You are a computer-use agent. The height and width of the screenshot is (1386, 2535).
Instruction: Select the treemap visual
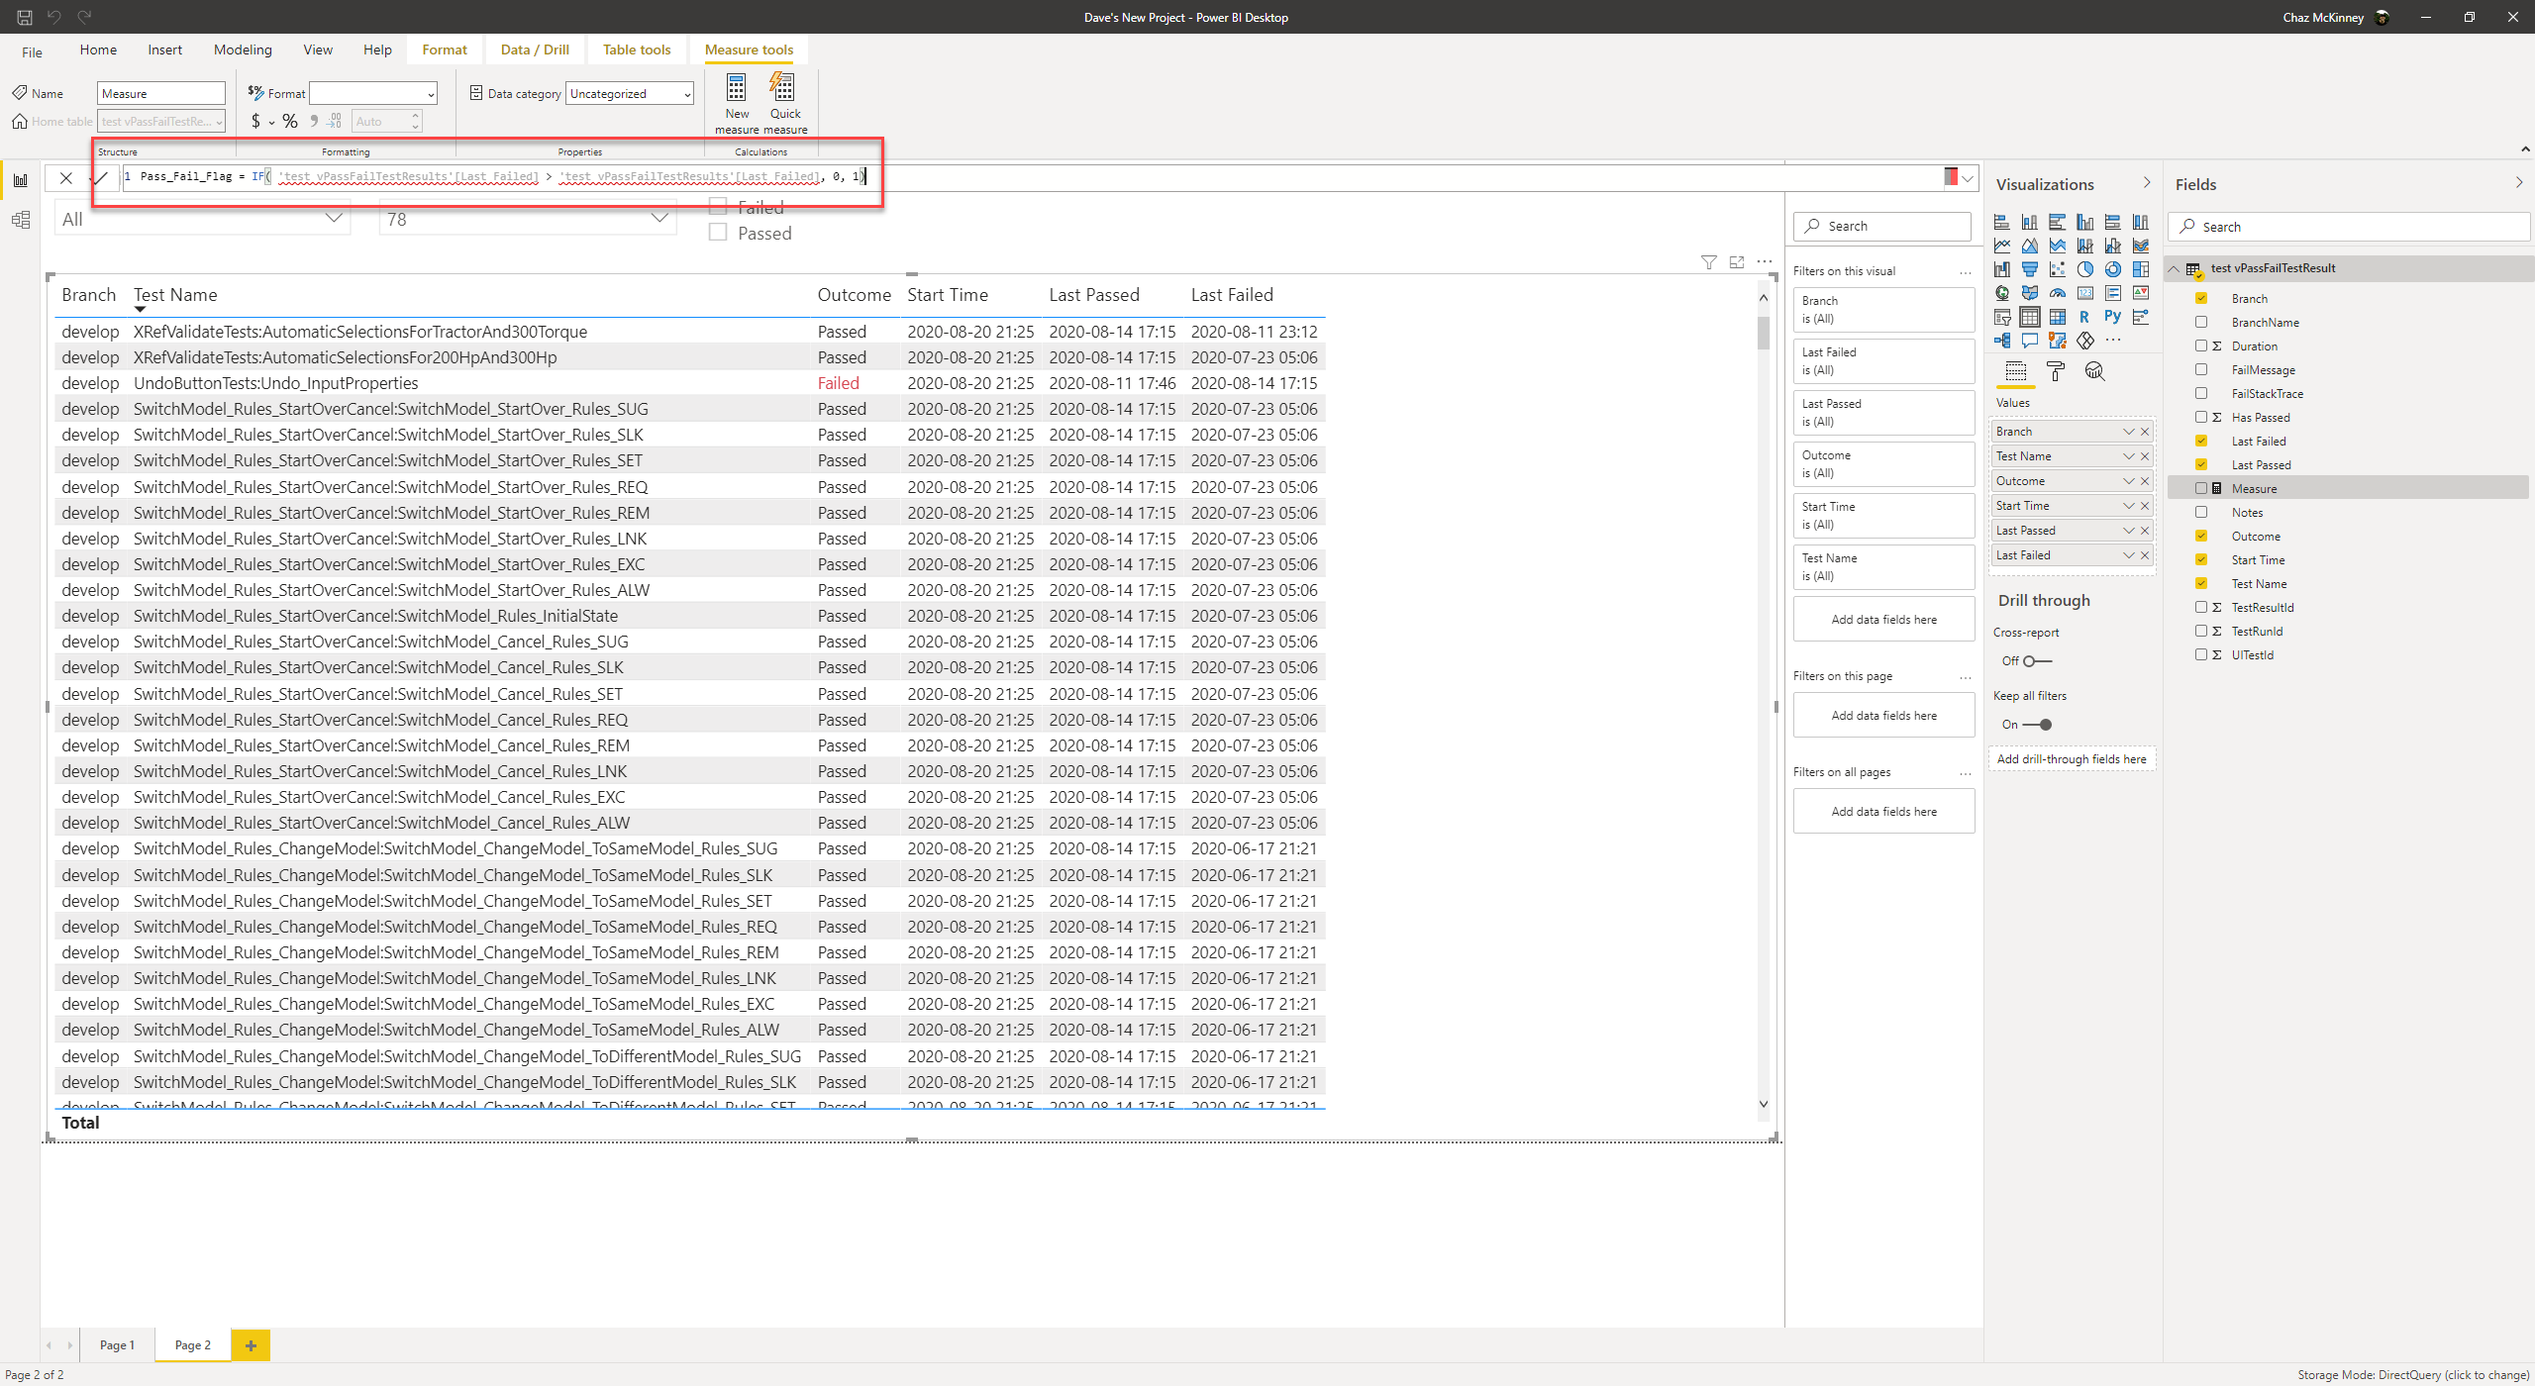coord(2141,269)
